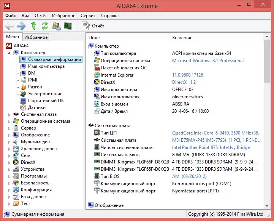Click the drive icon beside Хранение данных
The height and width of the screenshot is (221, 274).
(16, 149)
